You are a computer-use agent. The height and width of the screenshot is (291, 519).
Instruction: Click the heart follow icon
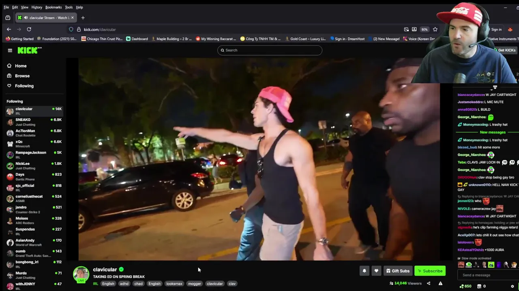pos(376,271)
